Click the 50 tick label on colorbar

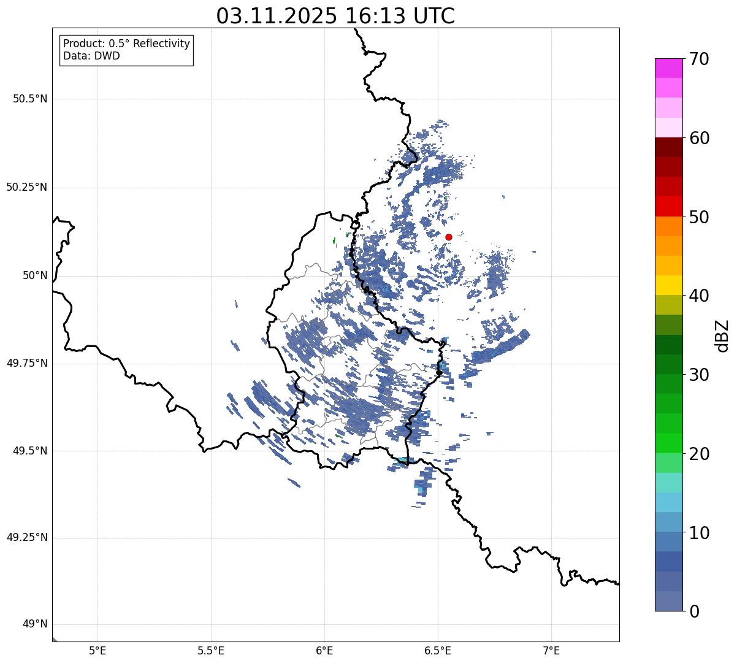pos(698,217)
